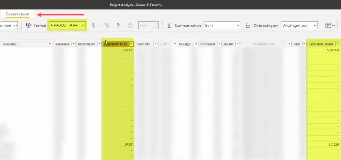This screenshot has height=160, width=341.
Task: Click the 24.00 Estimated Hours cell
Action: [x=118, y=144]
